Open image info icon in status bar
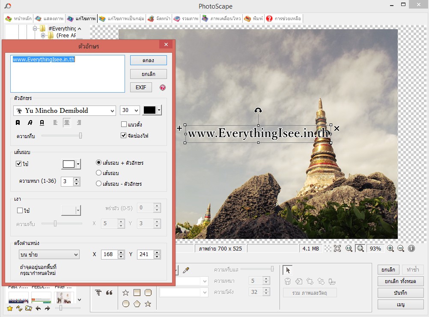 coord(411,248)
